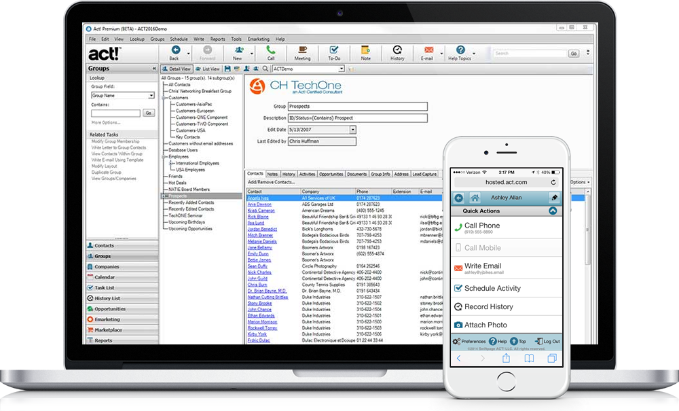Collapse the Customers tree node
The width and height of the screenshot is (679, 411).
(164, 98)
